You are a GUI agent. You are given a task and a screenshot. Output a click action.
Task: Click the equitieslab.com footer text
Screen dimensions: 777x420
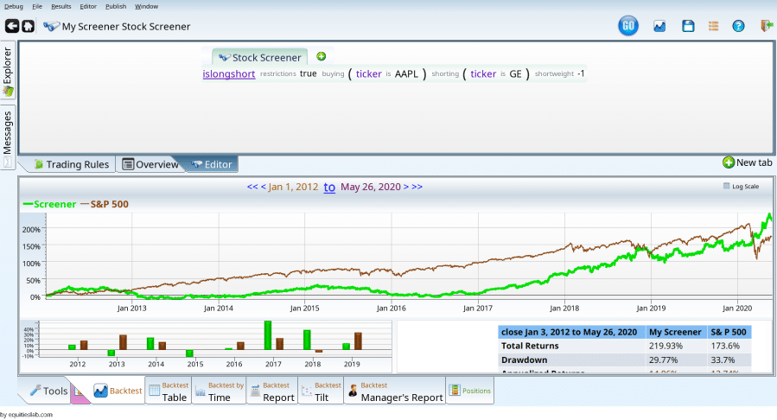[x=29, y=415]
